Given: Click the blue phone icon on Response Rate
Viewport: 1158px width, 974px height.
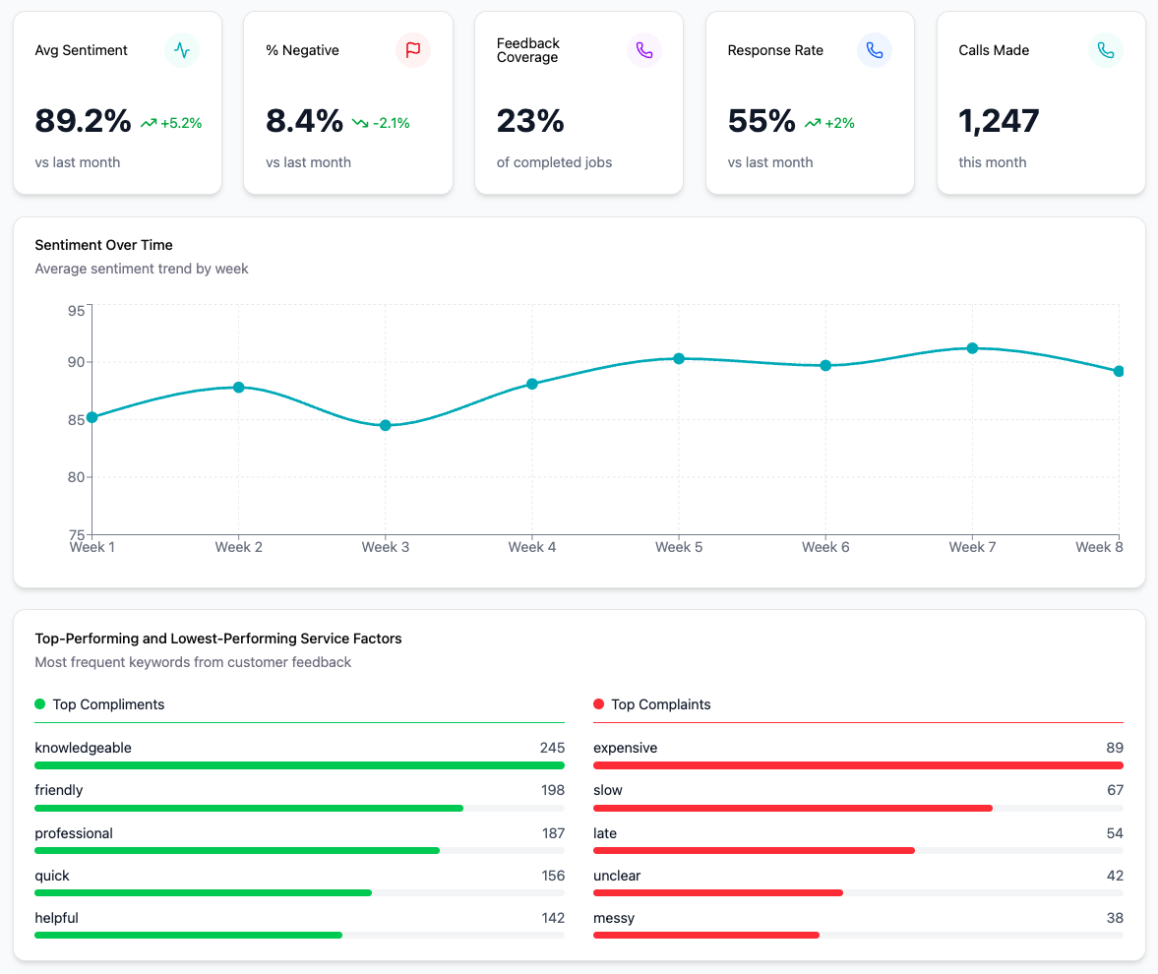Looking at the screenshot, I should 874,50.
